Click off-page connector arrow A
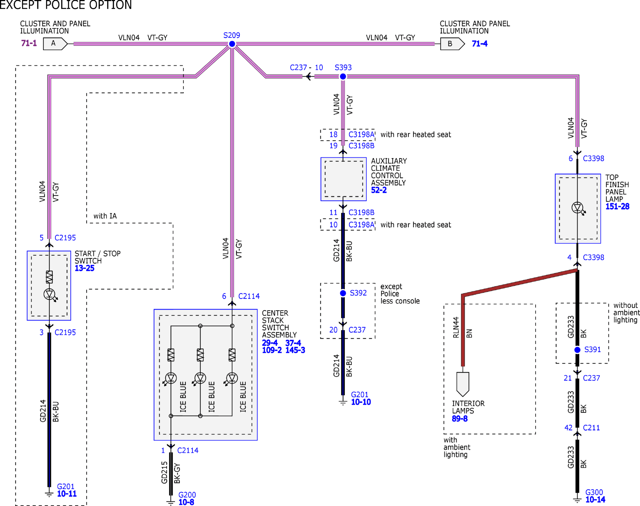The height and width of the screenshot is (506, 640). (55, 44)
